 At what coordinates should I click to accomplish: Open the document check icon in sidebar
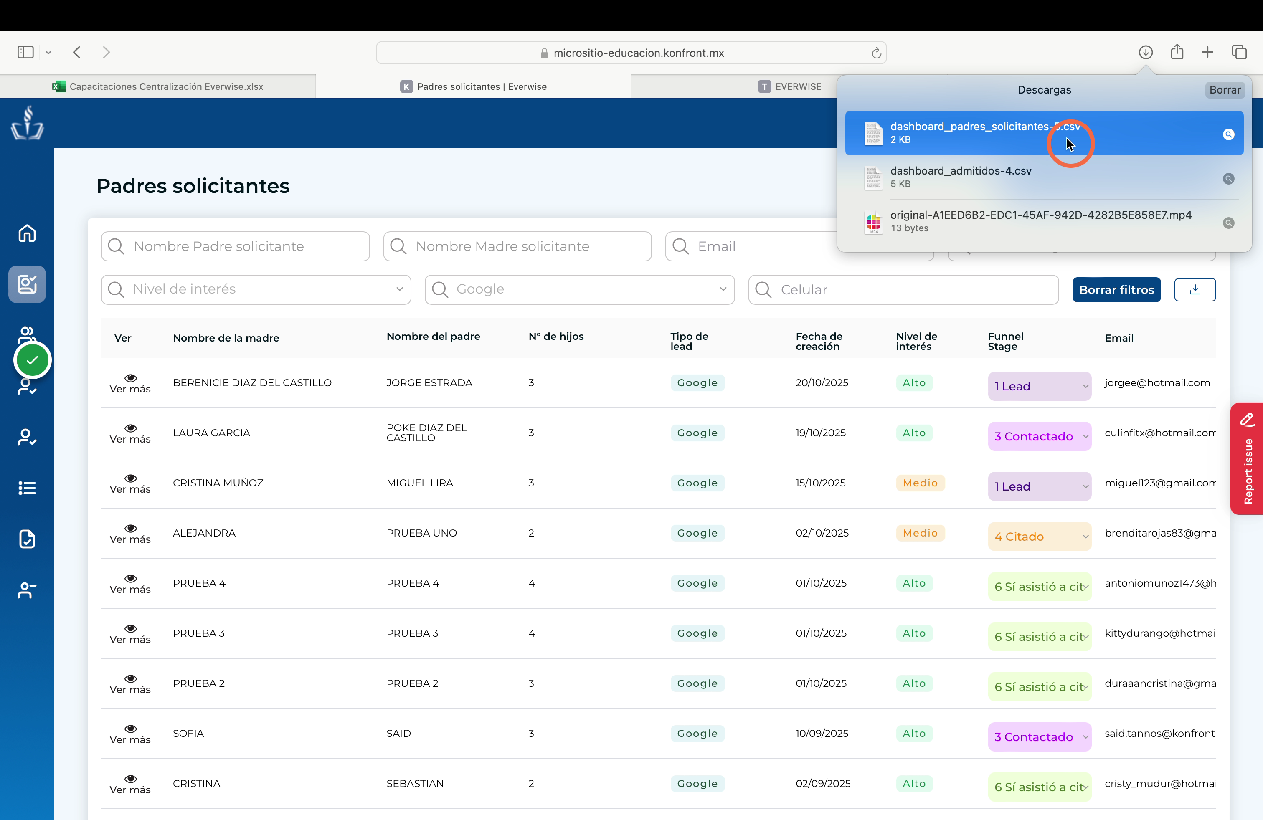click(27, 539)
